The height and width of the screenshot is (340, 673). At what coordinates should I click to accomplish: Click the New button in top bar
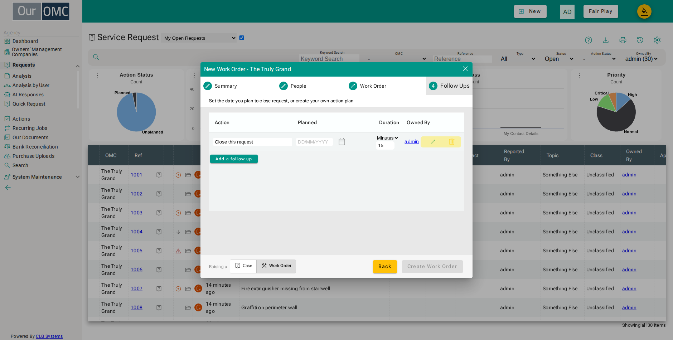(530, 11)
